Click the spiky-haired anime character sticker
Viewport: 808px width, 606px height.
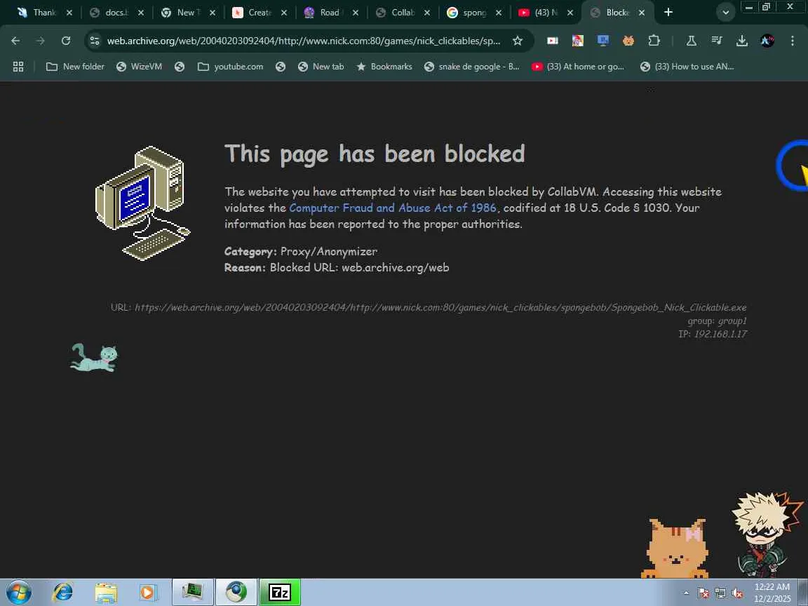click(x=766, y=534)
